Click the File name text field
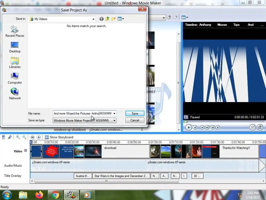The image size is (266, 200). point(83,114)
